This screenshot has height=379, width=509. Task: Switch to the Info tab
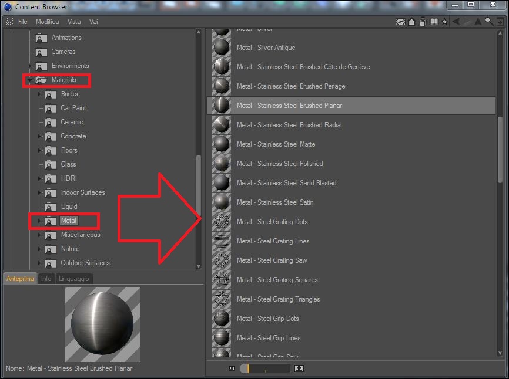46,279
